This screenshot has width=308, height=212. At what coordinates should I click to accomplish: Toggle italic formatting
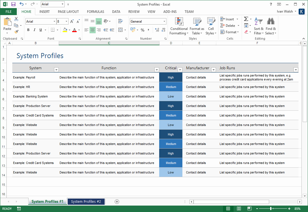34,30
